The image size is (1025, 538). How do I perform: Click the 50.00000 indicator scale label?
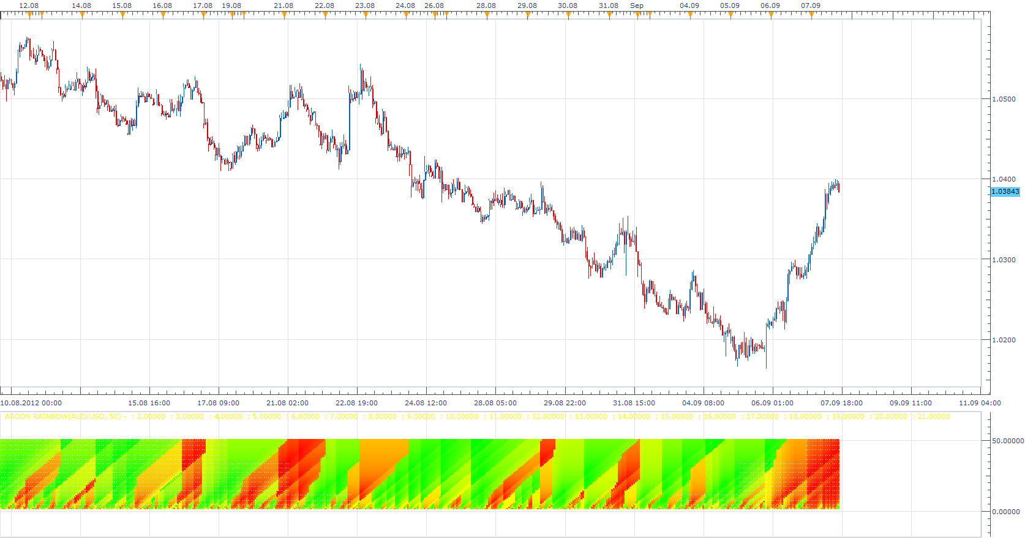1007,441
